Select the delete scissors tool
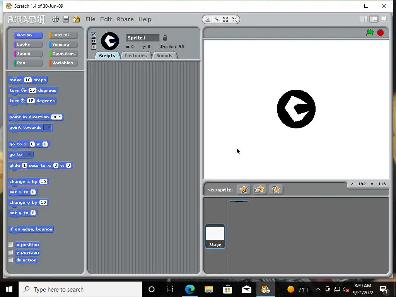The width and height of the screenshot is (396, 297). click(217, 19)
